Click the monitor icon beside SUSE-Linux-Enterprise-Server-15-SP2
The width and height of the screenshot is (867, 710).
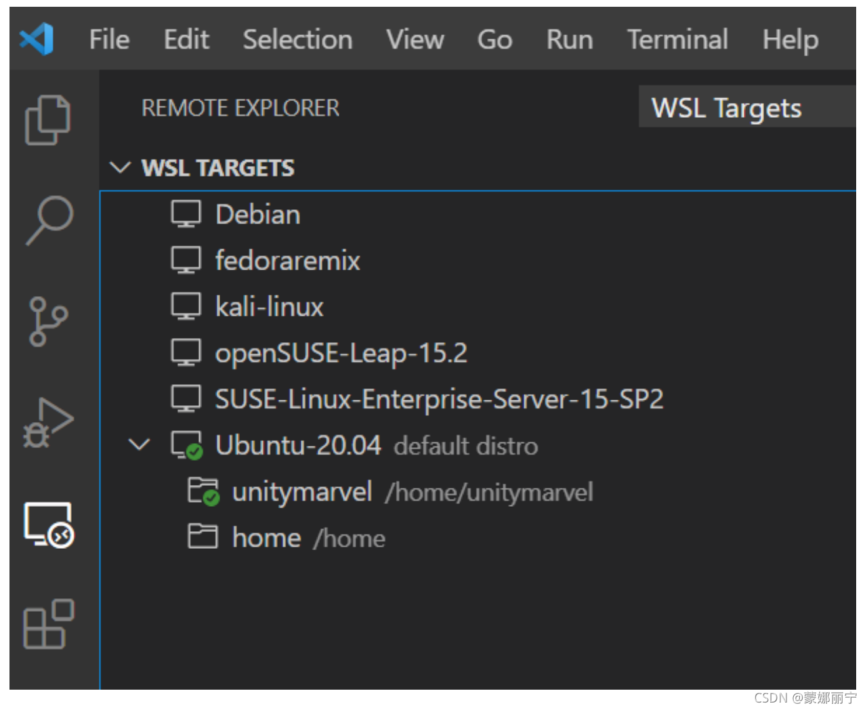[x=186, y=398]
